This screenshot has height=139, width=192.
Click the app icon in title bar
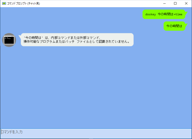[x=4, y=3]
